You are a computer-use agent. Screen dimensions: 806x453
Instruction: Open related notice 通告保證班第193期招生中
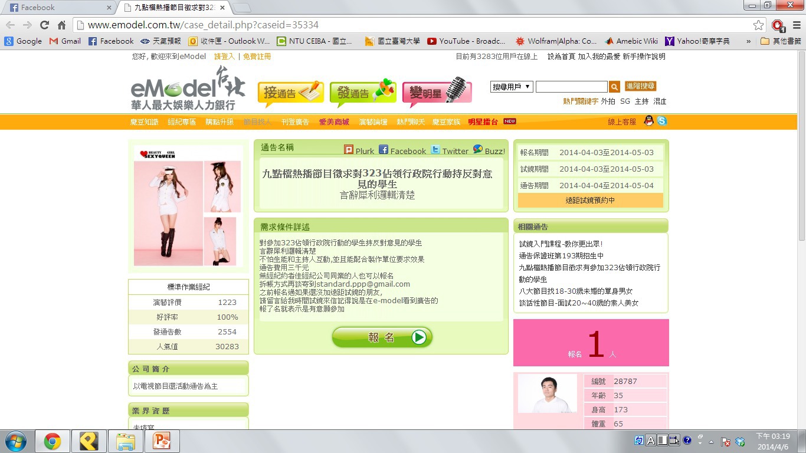click(561, 256)
